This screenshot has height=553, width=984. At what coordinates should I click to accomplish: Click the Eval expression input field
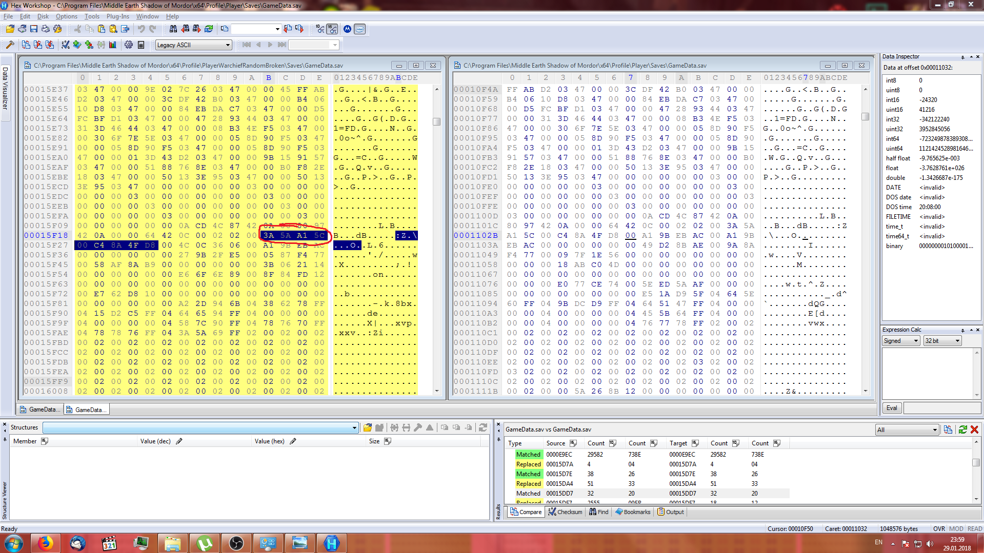pyautogui.click(x=942, y=408)
